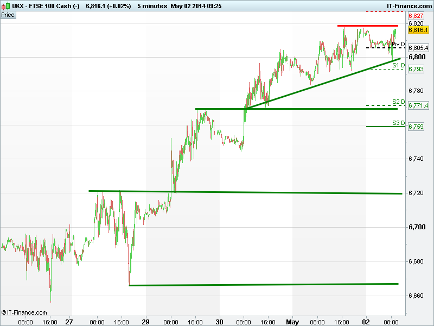Click the S1 D support label
Image resolution: width=434 pixels, height=326 pixels.
[x=399, y=65]
